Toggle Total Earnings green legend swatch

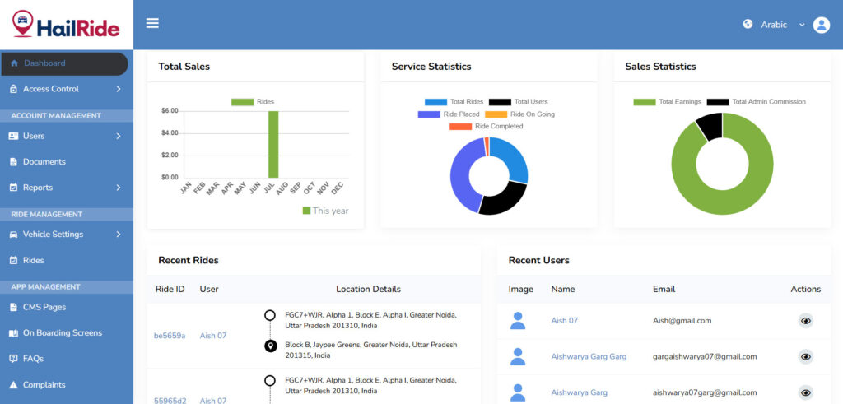pyautogui.click(x=645, y=102)
